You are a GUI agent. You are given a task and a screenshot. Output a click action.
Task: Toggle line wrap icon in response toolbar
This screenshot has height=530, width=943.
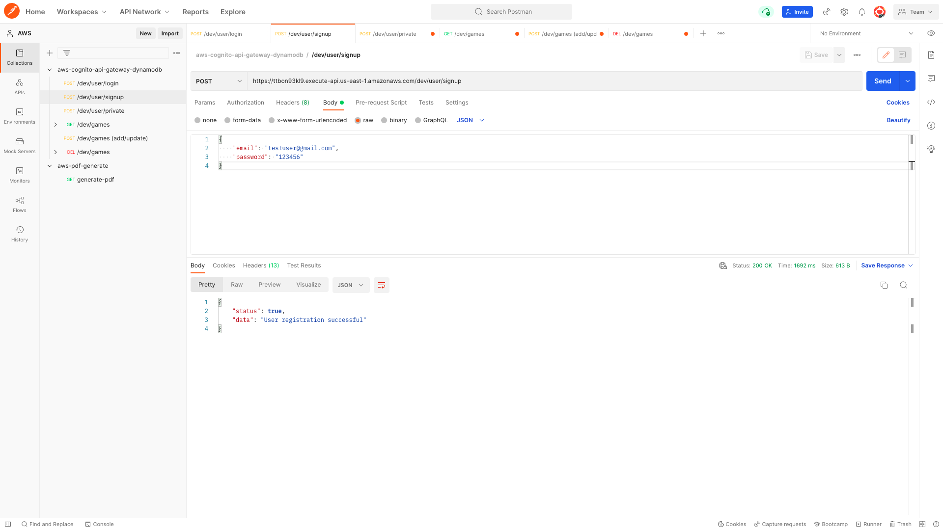tap(382, 285)
